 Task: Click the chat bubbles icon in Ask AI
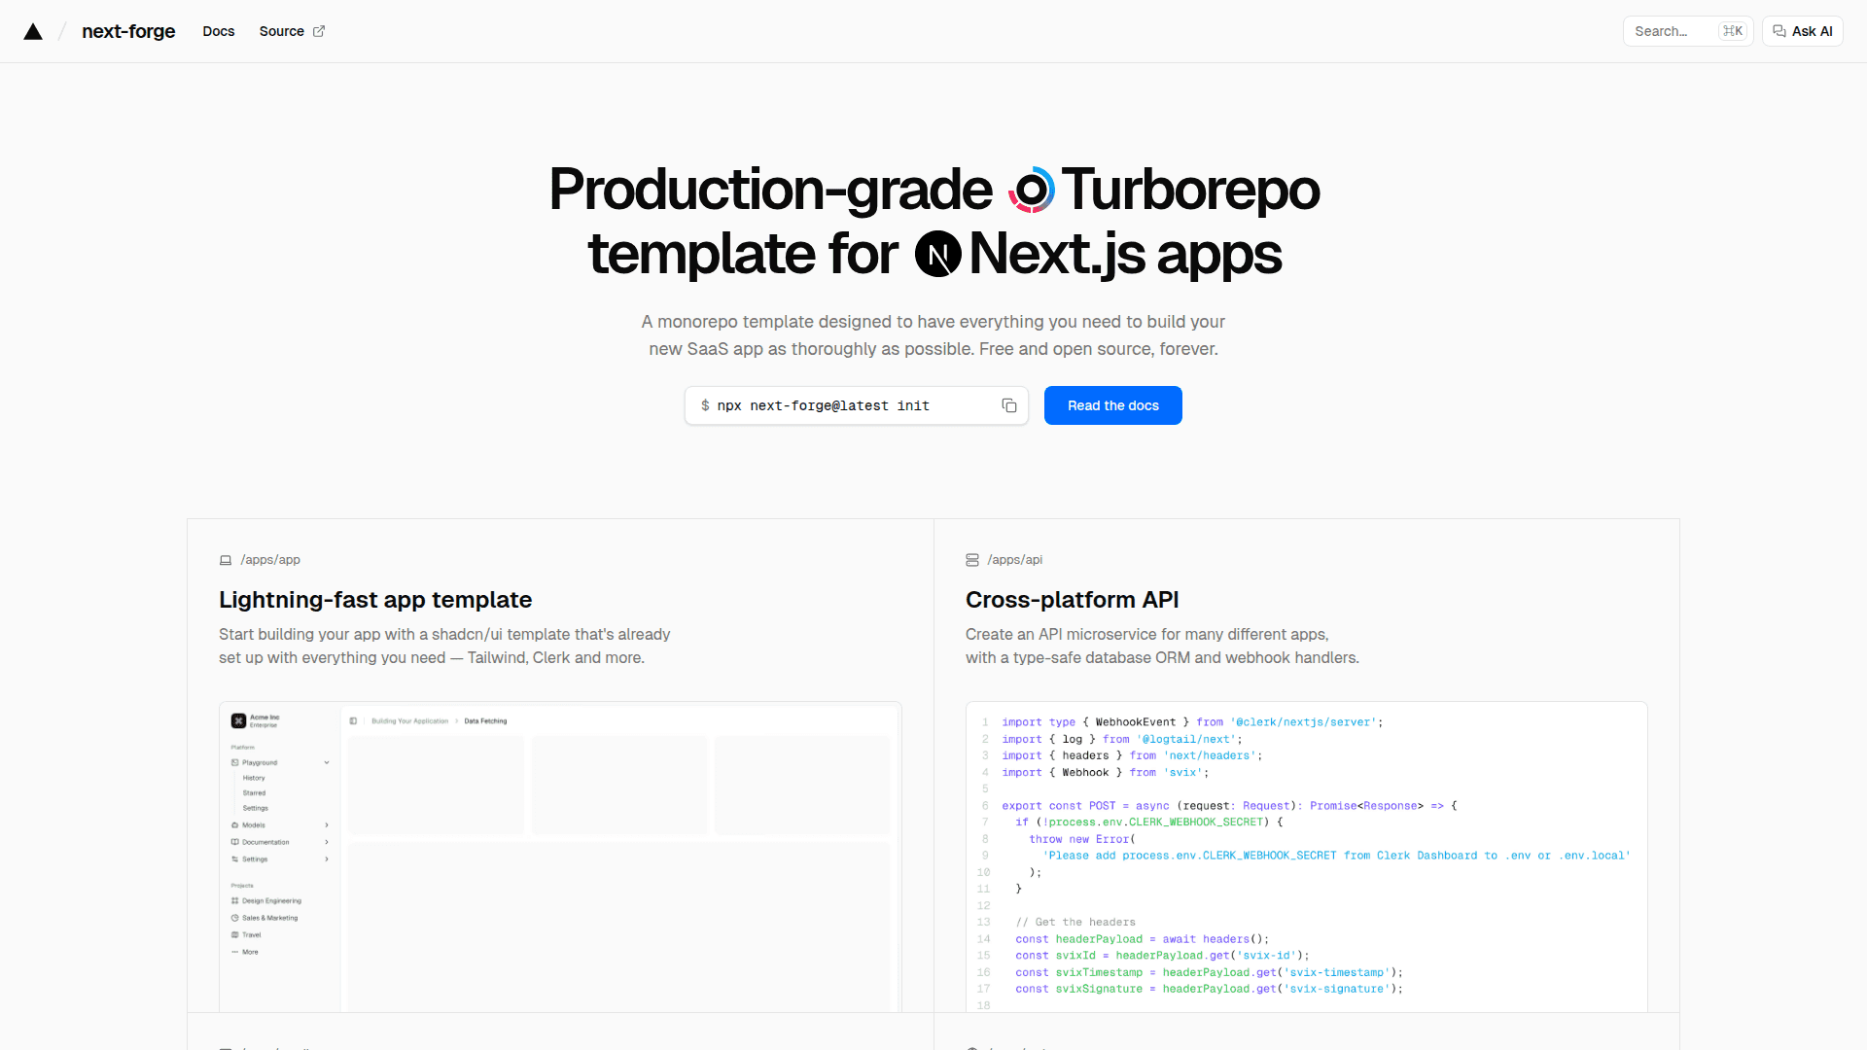pyautogui.click(x=1779, y=31)
